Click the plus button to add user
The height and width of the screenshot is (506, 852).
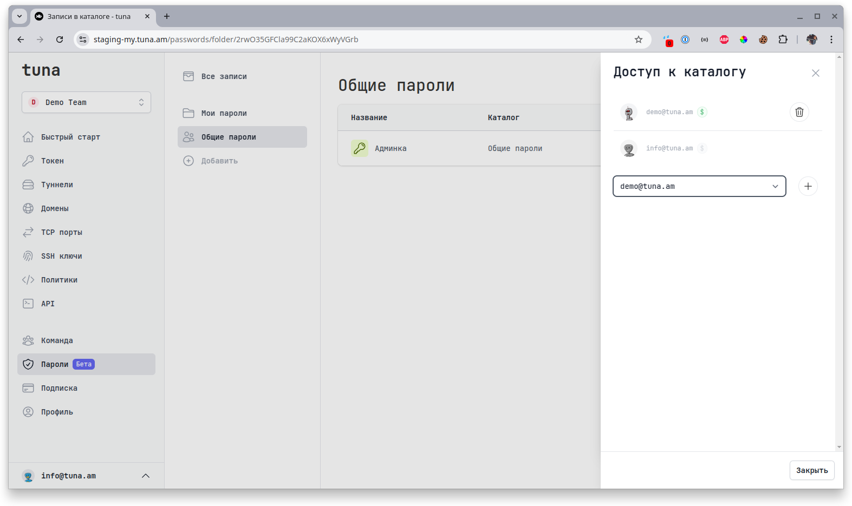pos(808,186)
